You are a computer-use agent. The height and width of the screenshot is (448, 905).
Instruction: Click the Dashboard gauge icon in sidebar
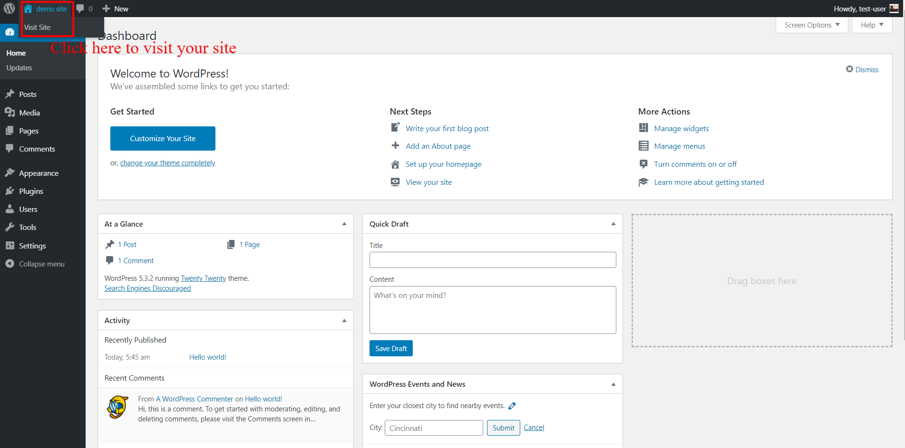coord(10,32)
